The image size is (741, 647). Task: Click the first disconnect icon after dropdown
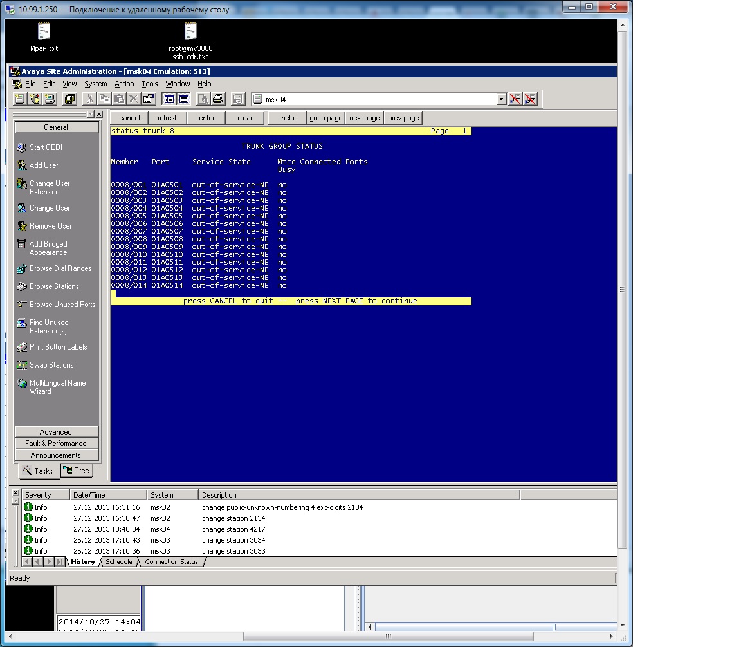[x=515, y=99]
